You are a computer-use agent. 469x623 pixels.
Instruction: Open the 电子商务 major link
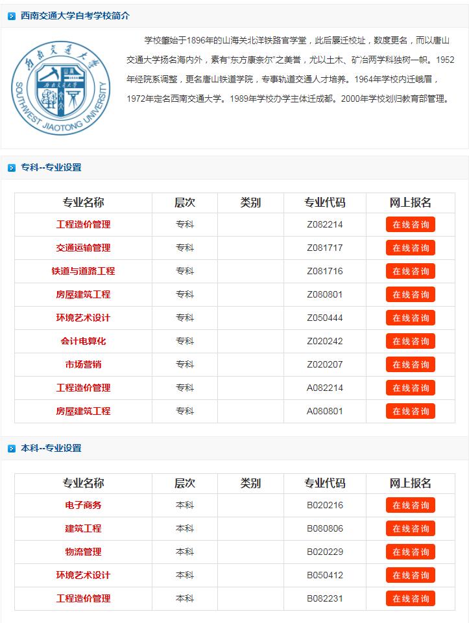(x=83, y=506)
